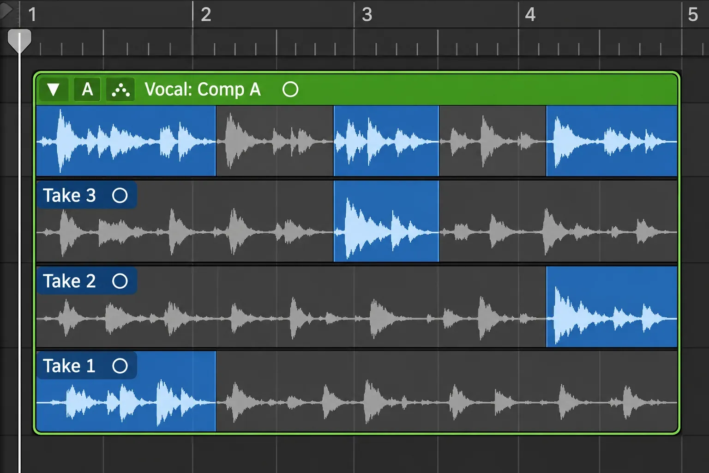The width and height of the screenshot is (709, 473).
Task: Click the playhead handle in the ruler
Action: [19, 41]
